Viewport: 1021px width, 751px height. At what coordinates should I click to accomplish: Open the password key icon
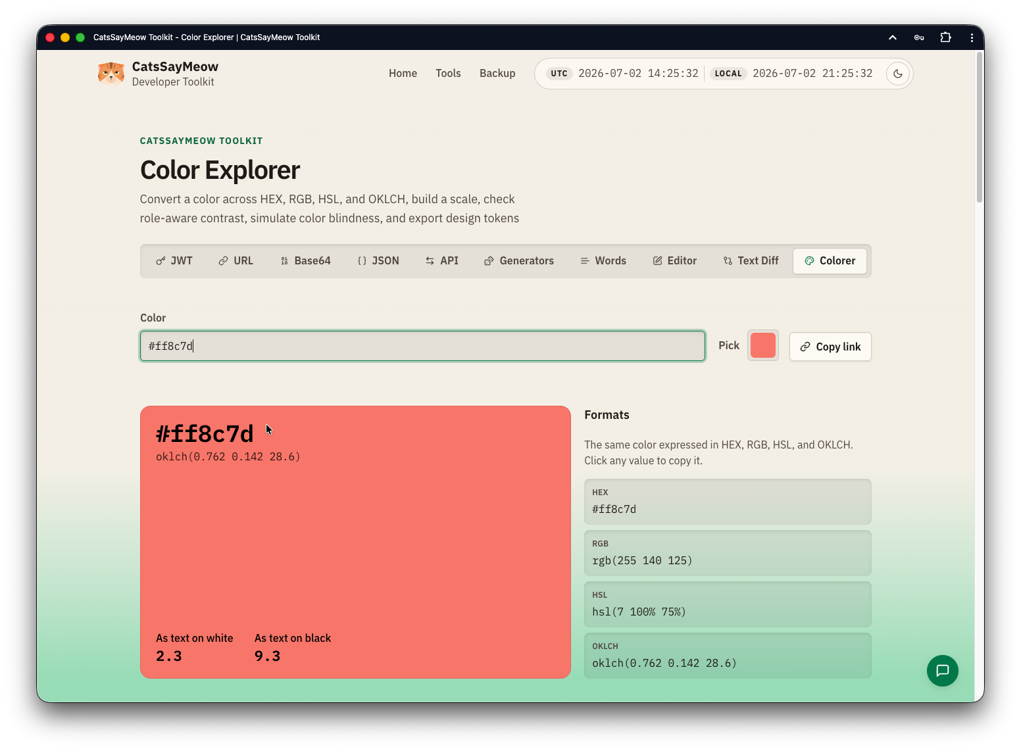click(x=919, y=37)
